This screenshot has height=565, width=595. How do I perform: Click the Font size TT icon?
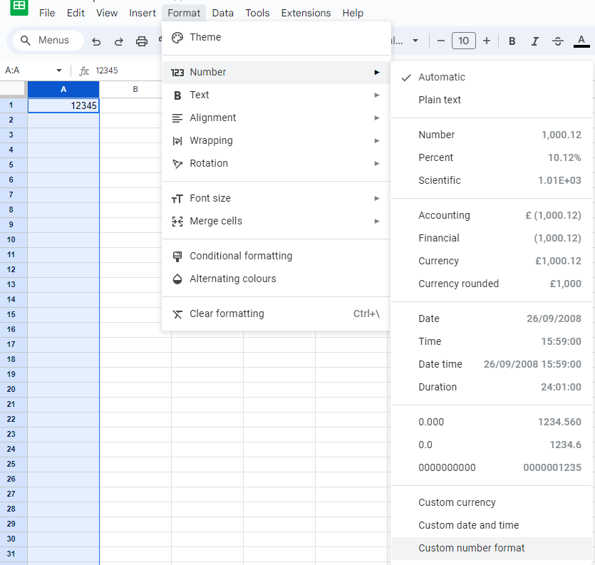tap(177, 199)
